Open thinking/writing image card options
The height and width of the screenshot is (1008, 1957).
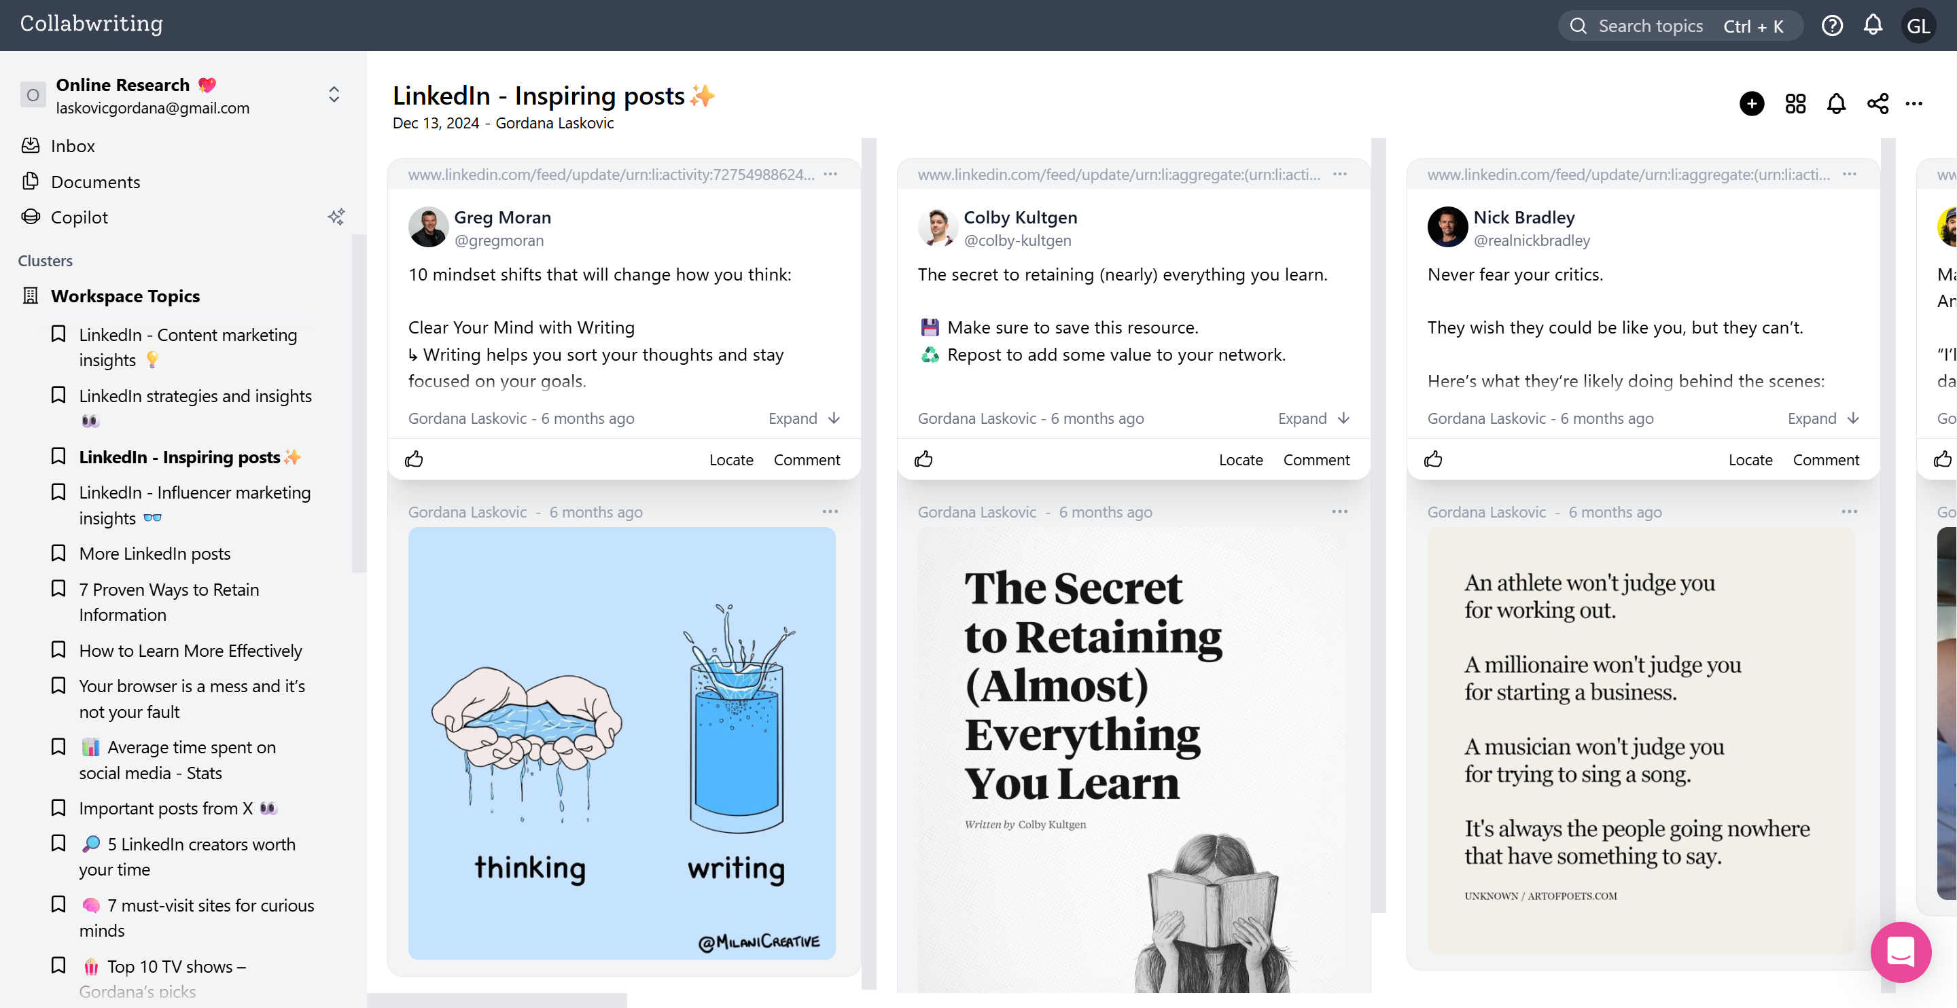[830, 511]
